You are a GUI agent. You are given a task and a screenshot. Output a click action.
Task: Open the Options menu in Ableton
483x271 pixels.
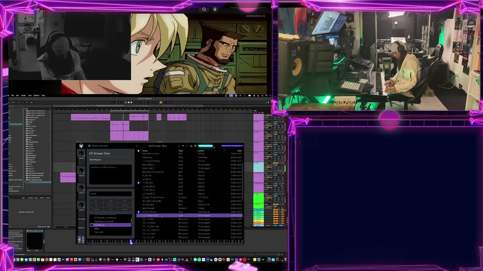click(x=37, y=95)
